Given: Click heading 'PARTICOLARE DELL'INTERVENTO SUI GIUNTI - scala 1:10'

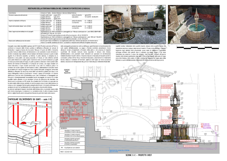Looking at the screenshot, I should 30,100.
